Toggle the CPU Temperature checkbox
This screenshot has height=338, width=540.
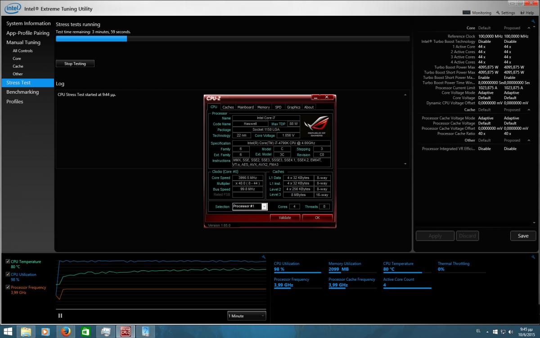(8, 261)
